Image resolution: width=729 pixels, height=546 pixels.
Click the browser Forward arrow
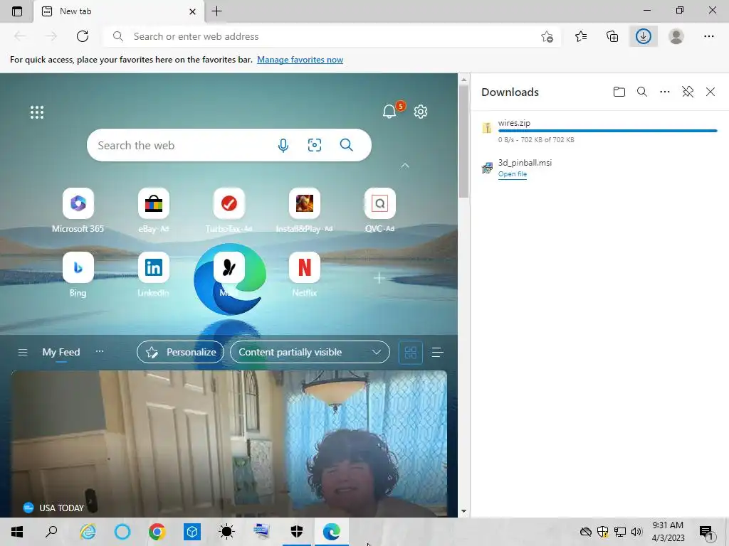tap(51, 36)
